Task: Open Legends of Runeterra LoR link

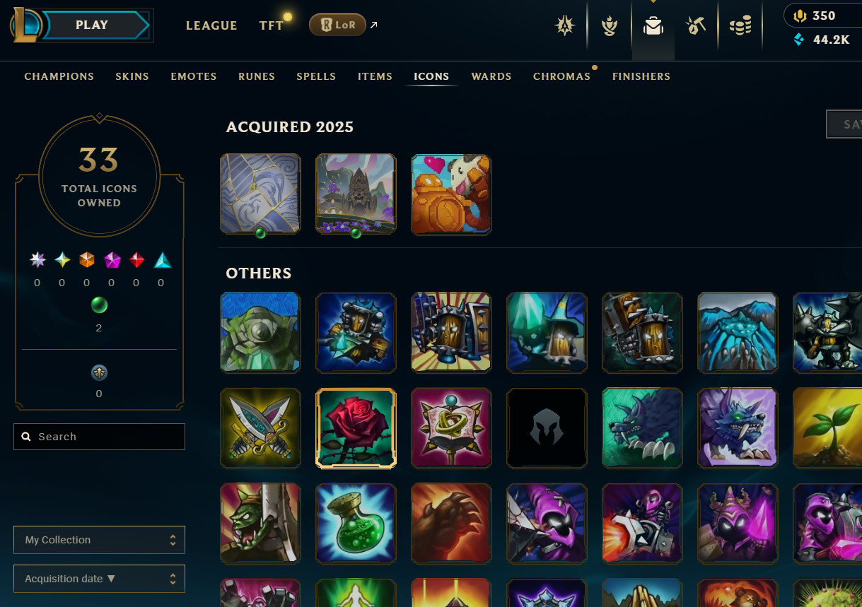Action: 337,25
